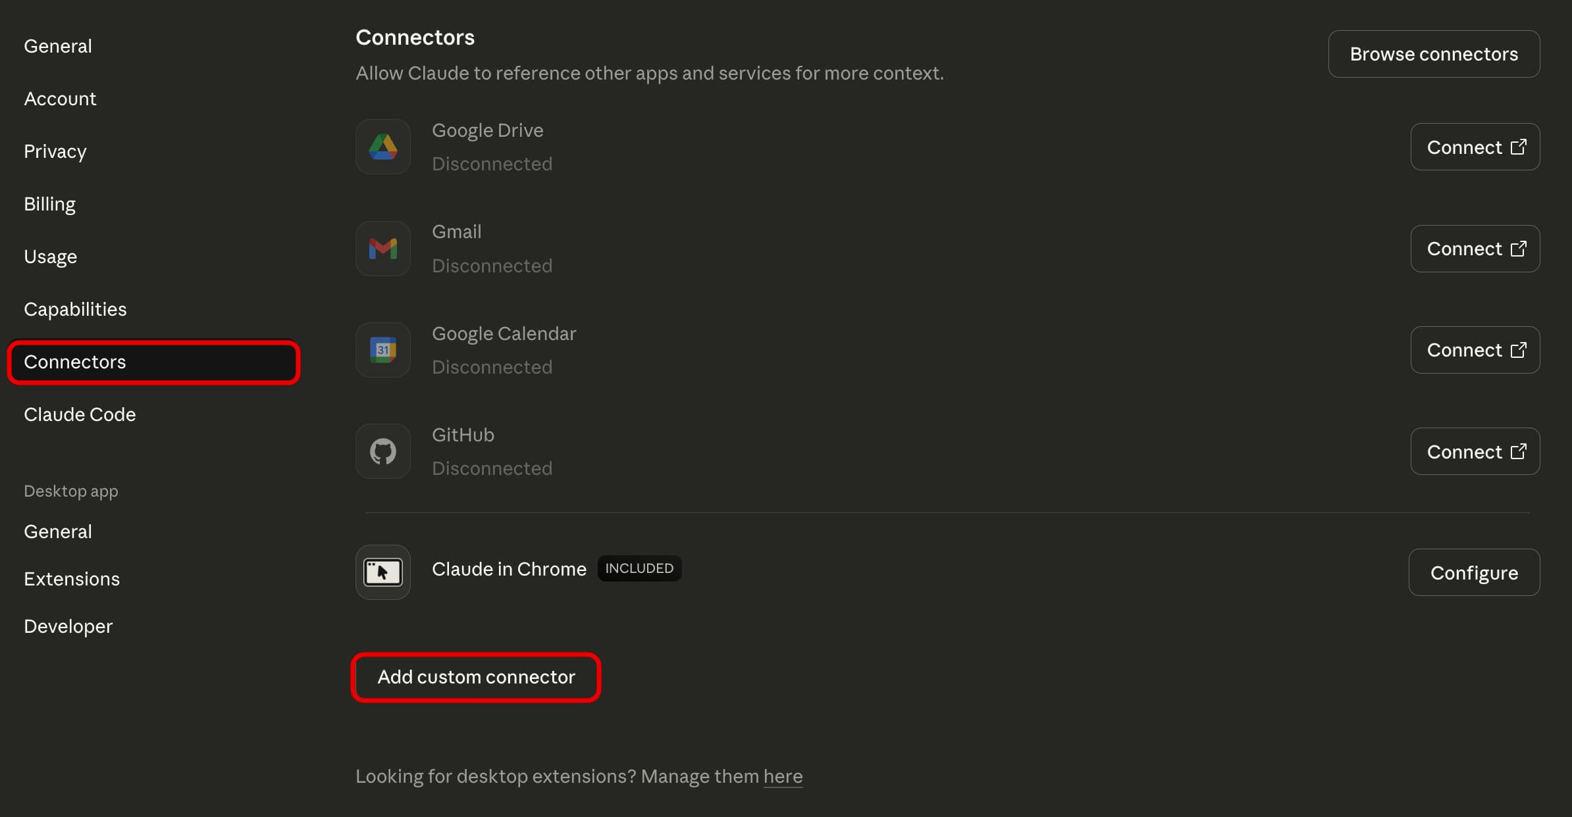Open desktop app Extensions settings

(x=72, y=579)
